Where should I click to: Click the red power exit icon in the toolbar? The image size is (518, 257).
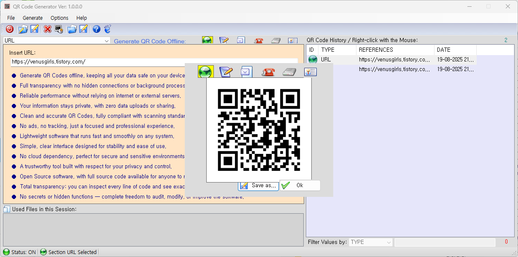click(9, 29)
